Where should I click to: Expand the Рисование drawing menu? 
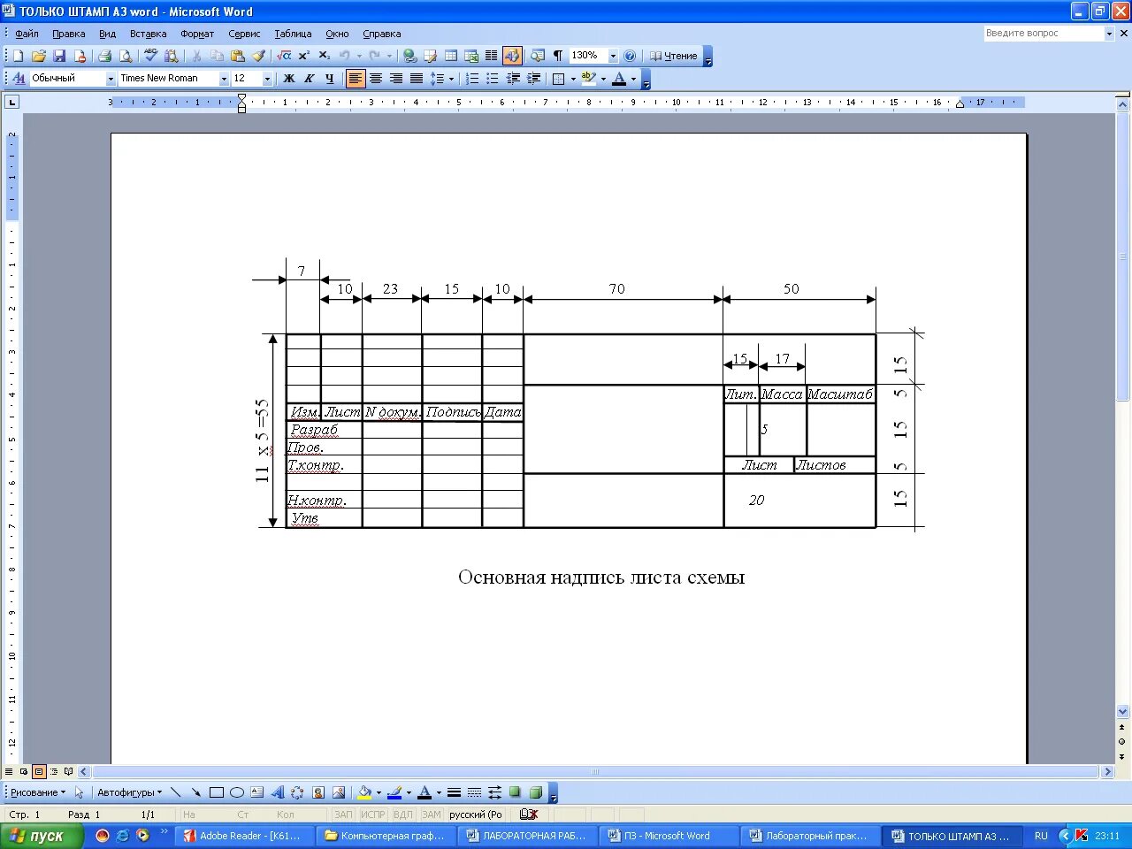click(37, 792)
